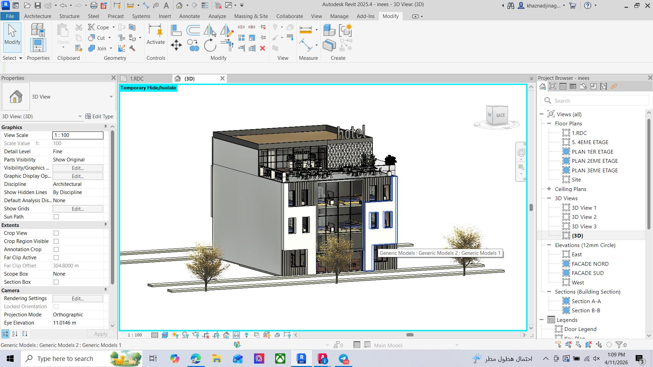The width and height of the screenshot is (653, 367).
Task: Expand the Ceiling Plans tree node
Action: pyautogui.click(x=549, y=189)
